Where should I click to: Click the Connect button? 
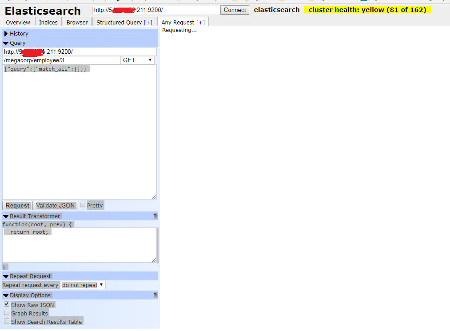(234, 10)
